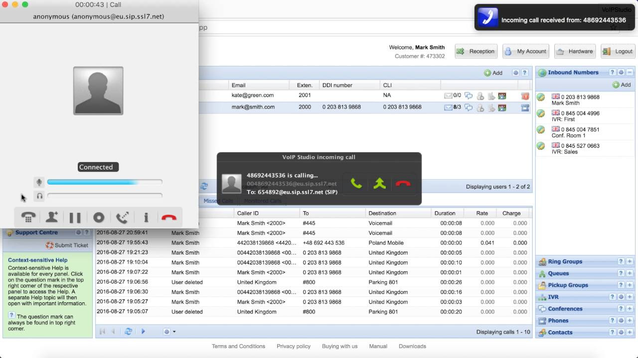The image size is (638, 358).
Task: Open the Hardware page
Action: pos(575,51)
